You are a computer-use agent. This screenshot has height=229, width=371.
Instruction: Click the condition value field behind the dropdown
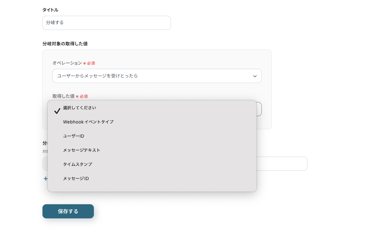tap(282, 164)
